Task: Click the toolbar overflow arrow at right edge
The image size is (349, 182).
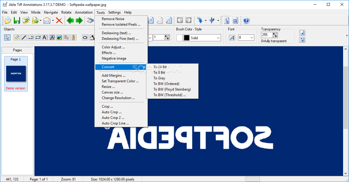Action: coord(347,36)
